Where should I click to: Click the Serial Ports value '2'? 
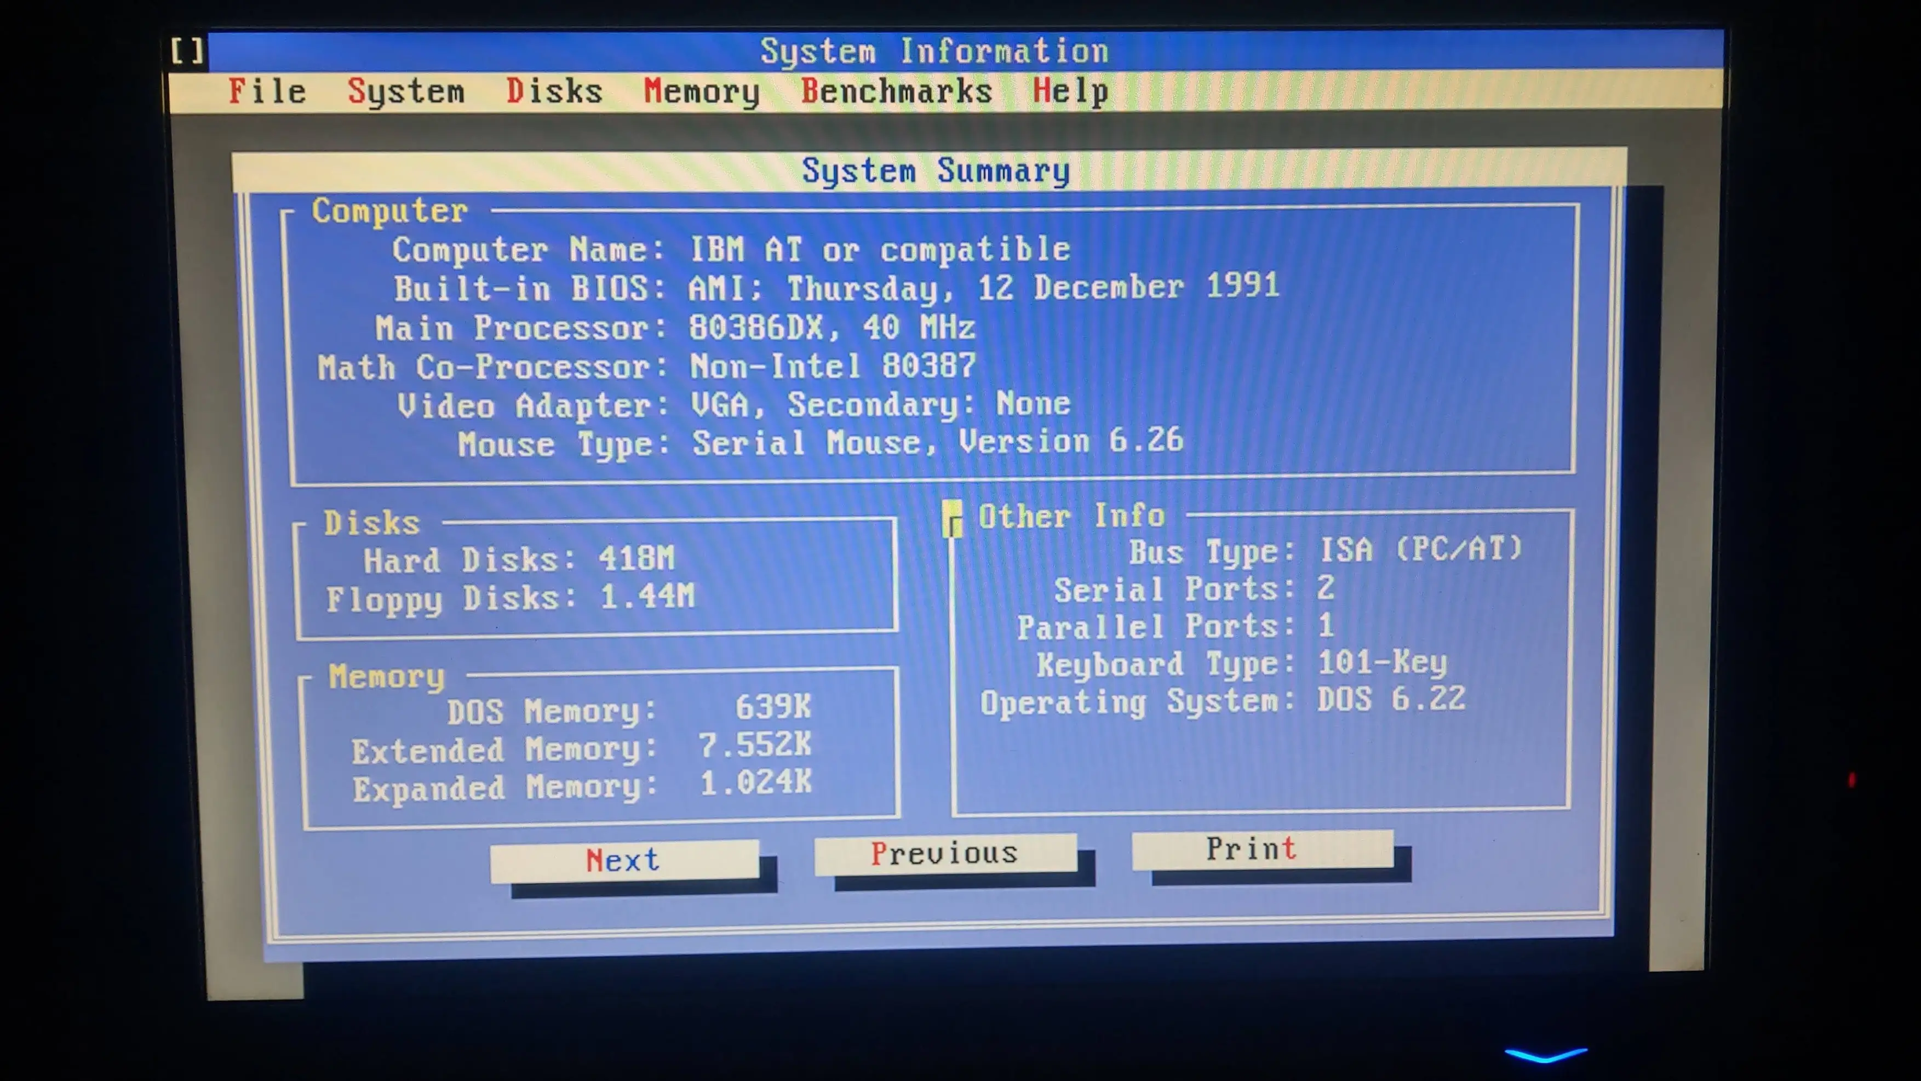tap(1325, 588)
